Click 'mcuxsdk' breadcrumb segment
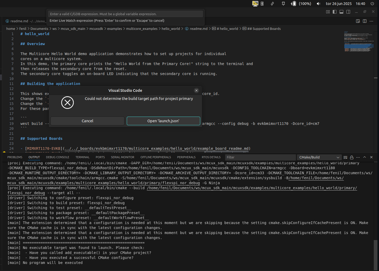379x271 pixels. click(x=96, y=29)
